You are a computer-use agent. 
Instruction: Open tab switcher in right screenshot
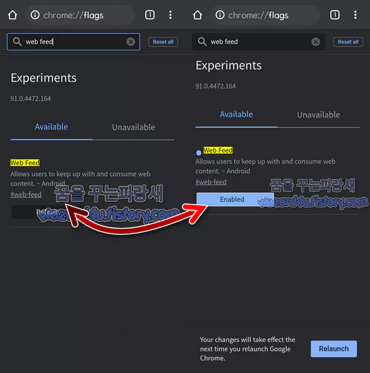334,15
